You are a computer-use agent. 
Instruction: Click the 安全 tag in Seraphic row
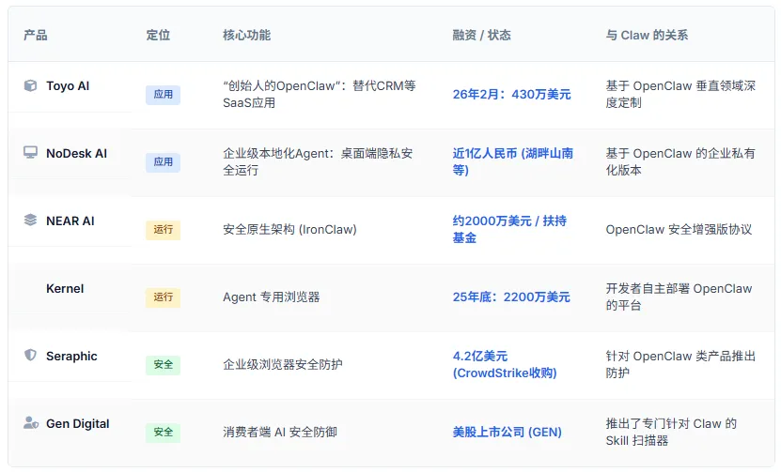pos(163,365)
